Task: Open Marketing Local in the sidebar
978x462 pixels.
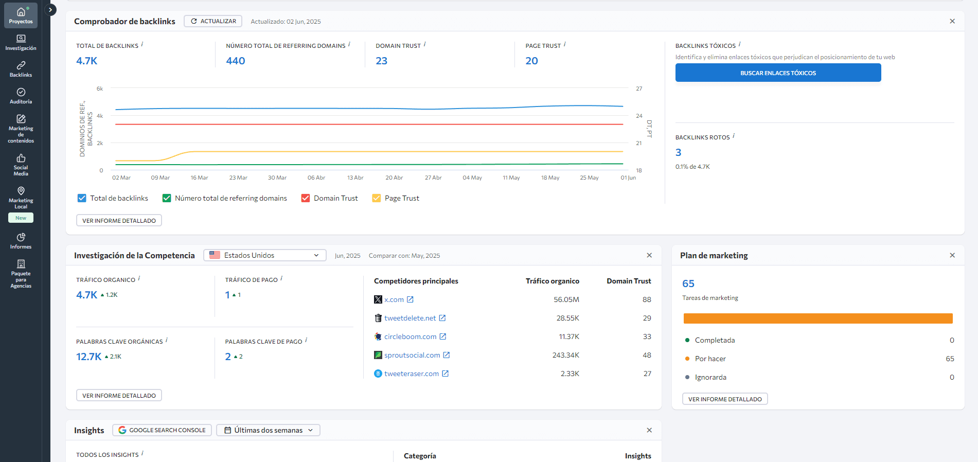Action: point(21,198)
